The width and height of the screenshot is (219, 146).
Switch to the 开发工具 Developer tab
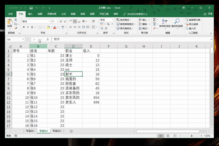(x=104, y=14)
